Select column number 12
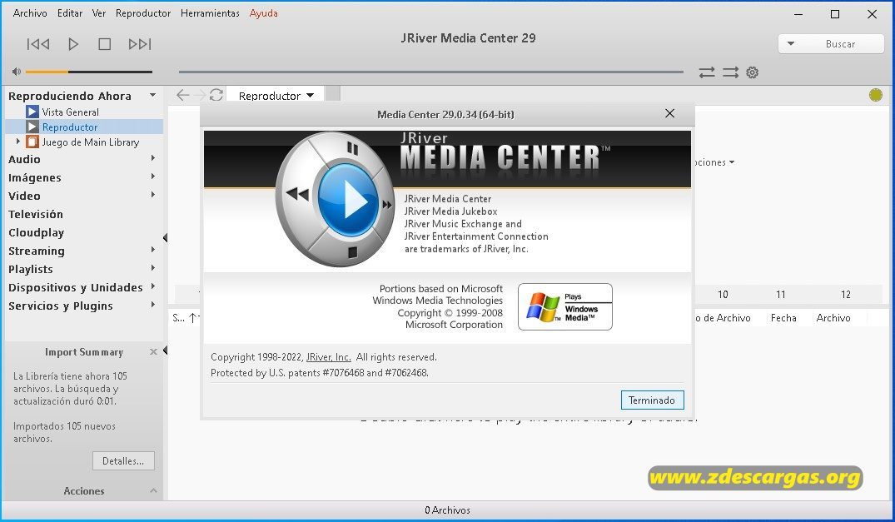This screenshot has width=895, height=522. click(846, 295)
